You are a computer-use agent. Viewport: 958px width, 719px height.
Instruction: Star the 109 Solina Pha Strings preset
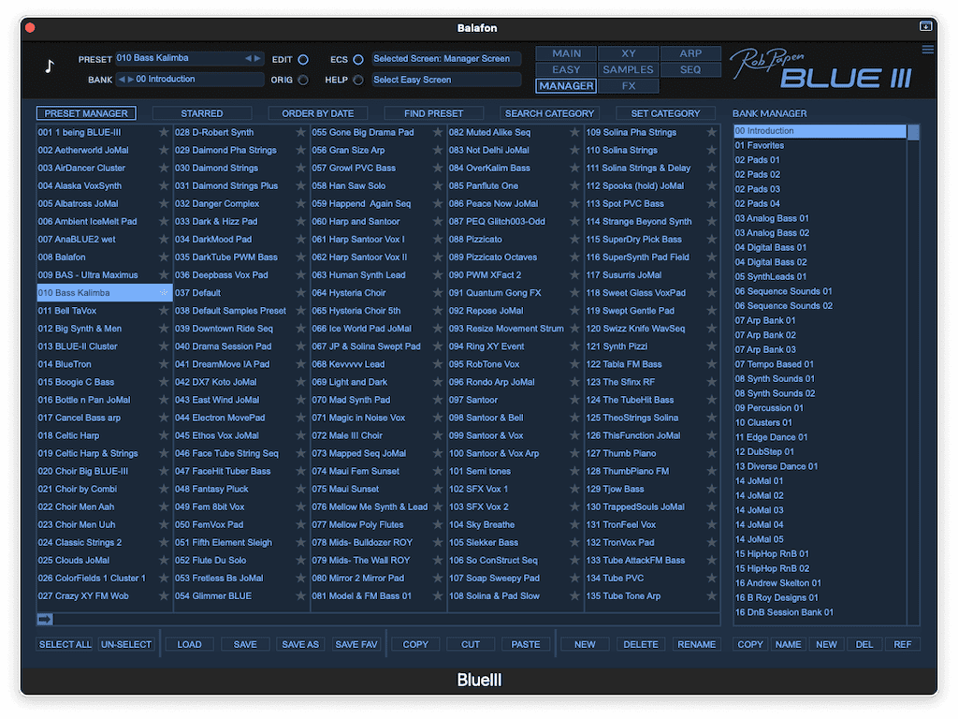[x=712, y=133]
